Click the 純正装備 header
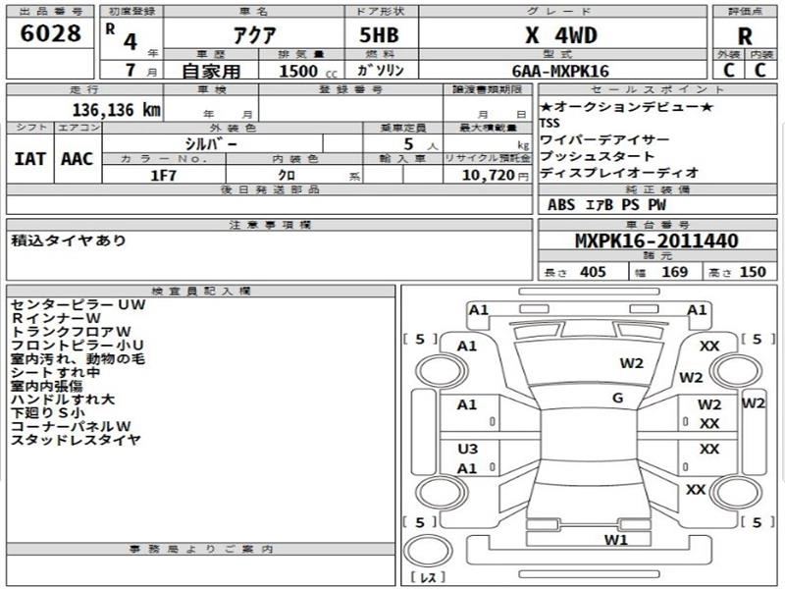The width and height of the screenshot is (785, 589). pyautogui.click(x=657, y=189)
